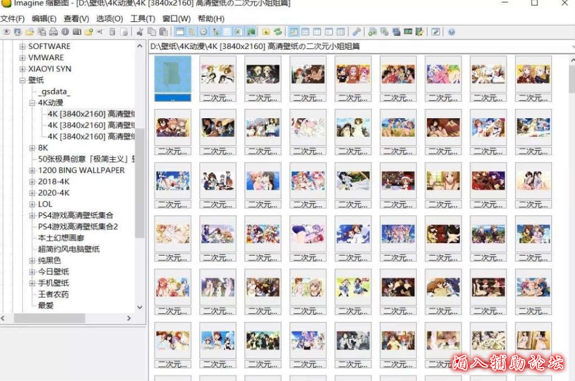Click the icon with the yellow pencil

coord(419,32)
